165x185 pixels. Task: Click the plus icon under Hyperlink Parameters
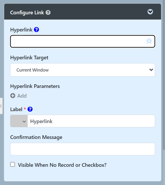pos(13,96)
